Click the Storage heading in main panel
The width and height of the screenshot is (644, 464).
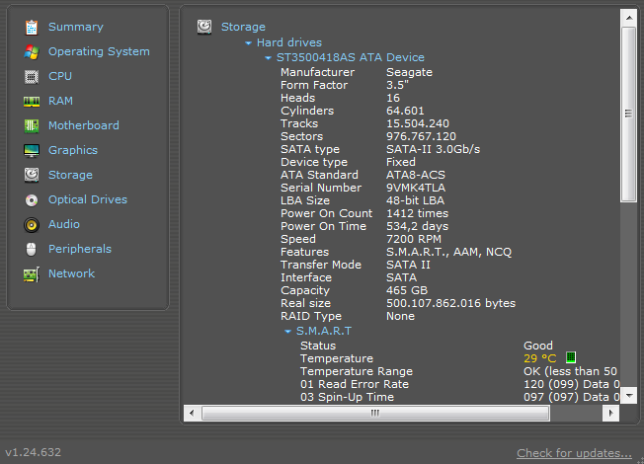click(243, 27)
